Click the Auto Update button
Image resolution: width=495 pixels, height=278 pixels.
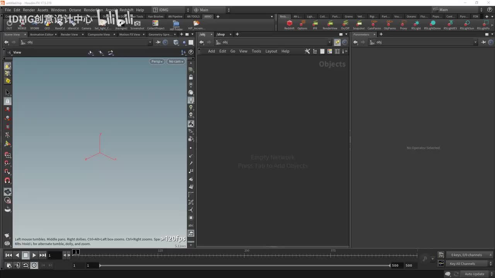point(474,274)
